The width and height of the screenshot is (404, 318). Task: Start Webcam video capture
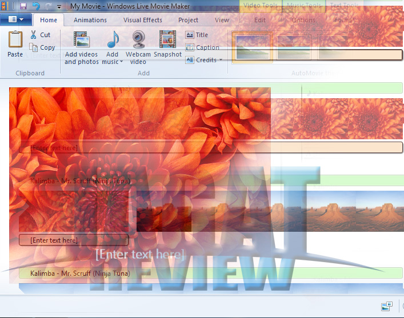click(138, 47)
